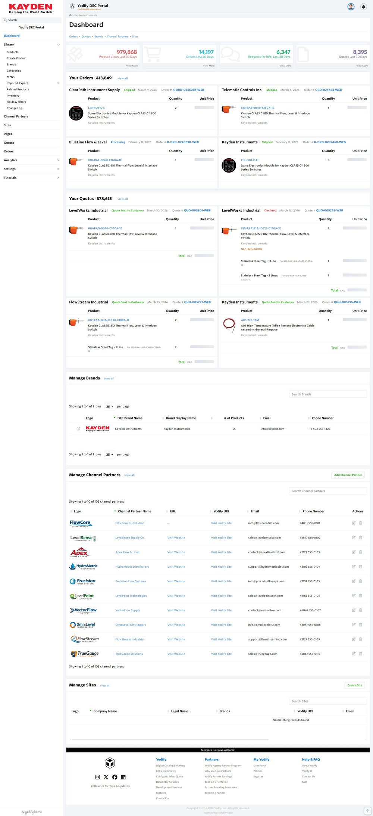Click the home breadcrumb icon

(70, 15)
